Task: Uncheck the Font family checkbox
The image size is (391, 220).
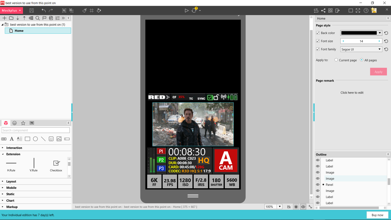Action: 318,49
